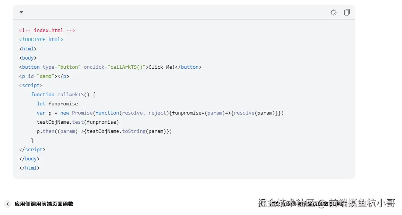This screenshot has height=215, width=402.
Task: Click the opening <body> tag
Action: 28,58
